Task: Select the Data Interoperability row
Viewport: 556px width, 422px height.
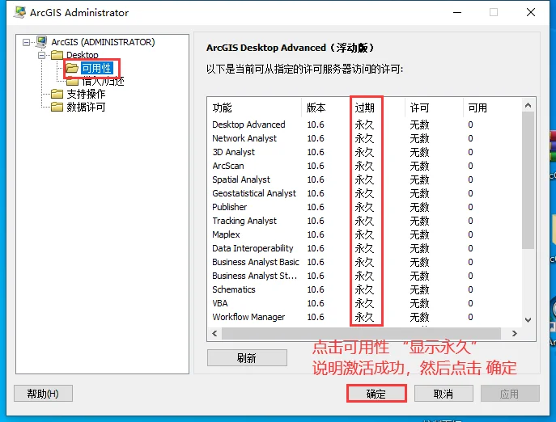Action: click(x=365, y=248)
